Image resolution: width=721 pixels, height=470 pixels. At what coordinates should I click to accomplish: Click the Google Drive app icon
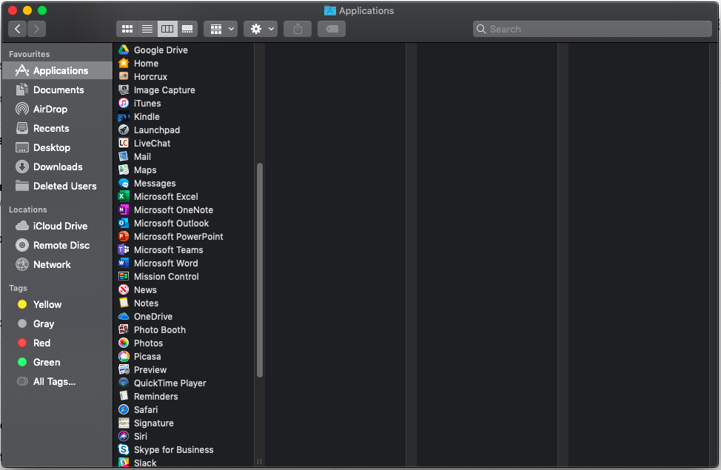pos(124,50)
